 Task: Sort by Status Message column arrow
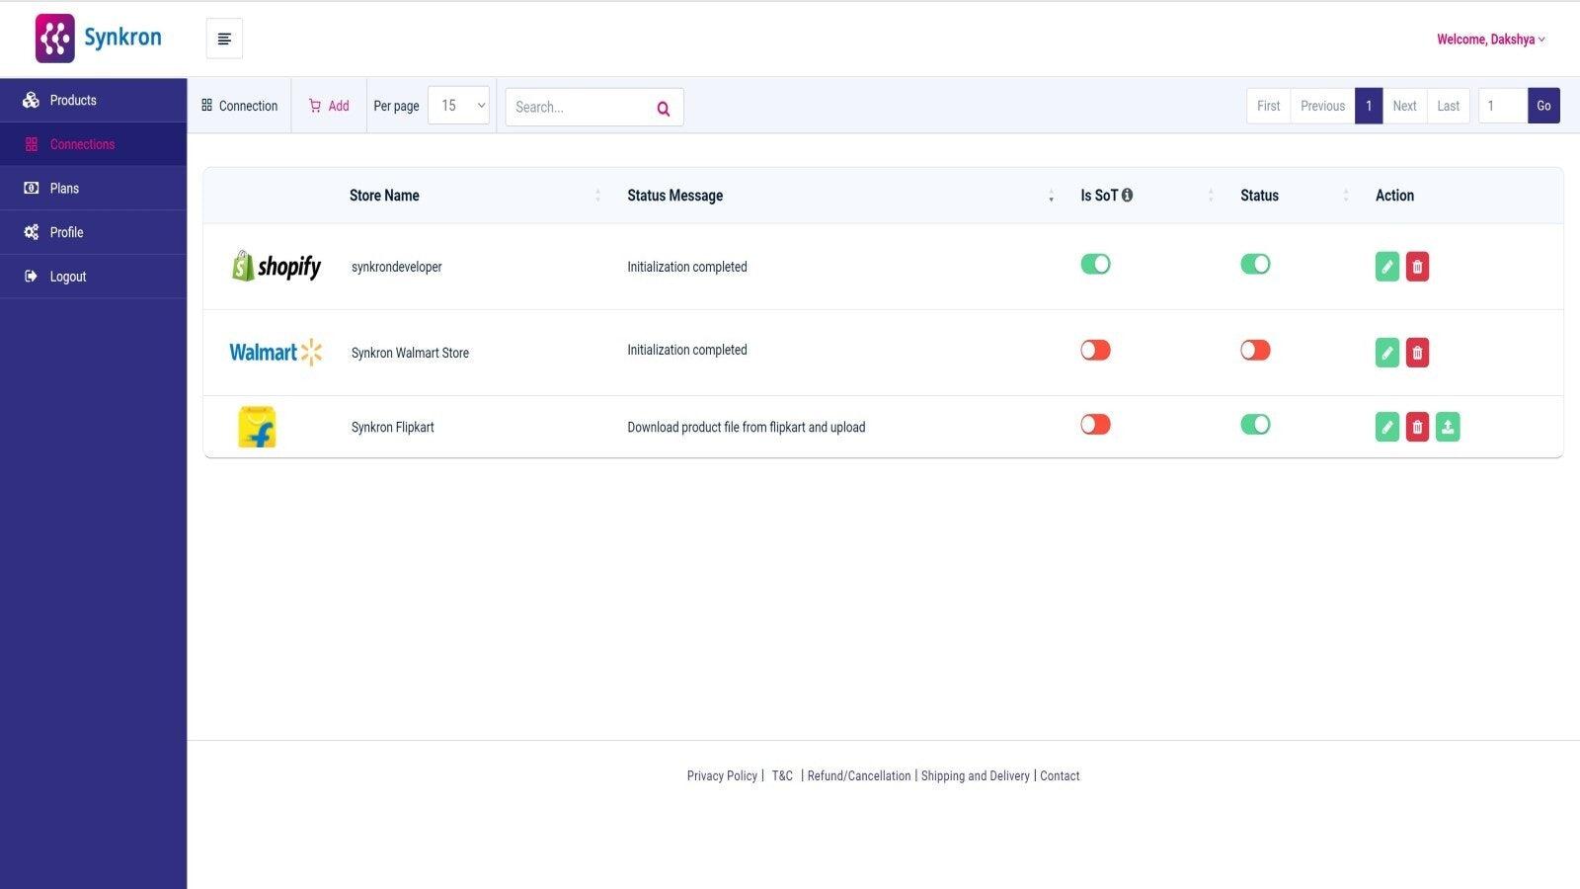pos(1051,197)
